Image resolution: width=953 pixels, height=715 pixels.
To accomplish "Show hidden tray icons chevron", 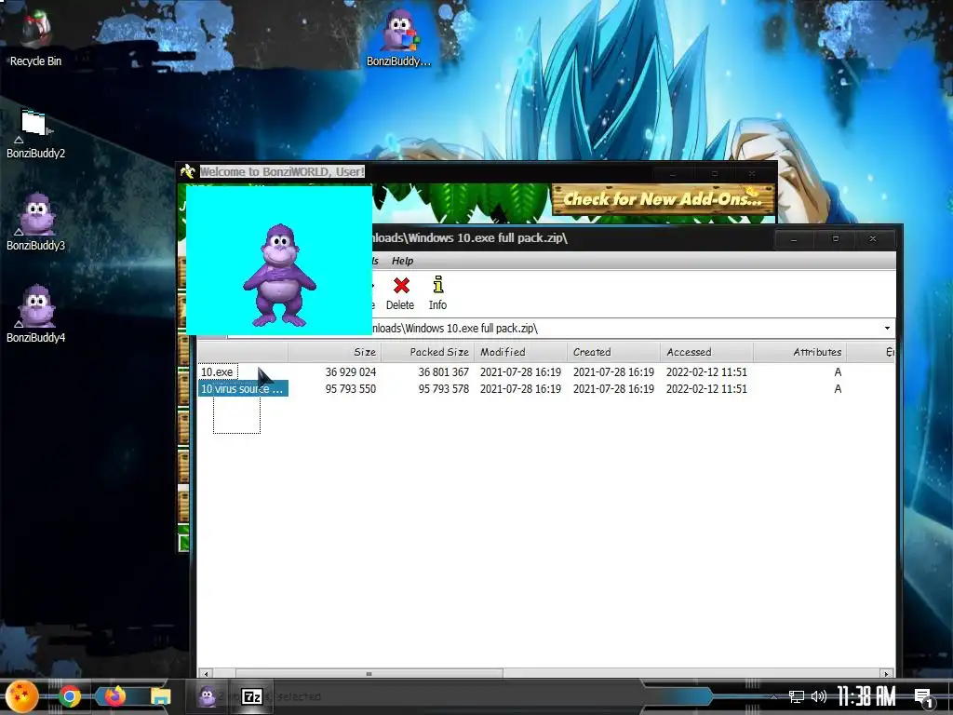I will click(x=773, y=697).
